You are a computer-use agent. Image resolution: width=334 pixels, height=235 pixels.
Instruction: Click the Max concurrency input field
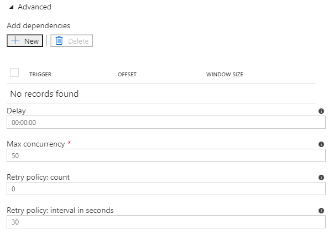coord(166,155)
